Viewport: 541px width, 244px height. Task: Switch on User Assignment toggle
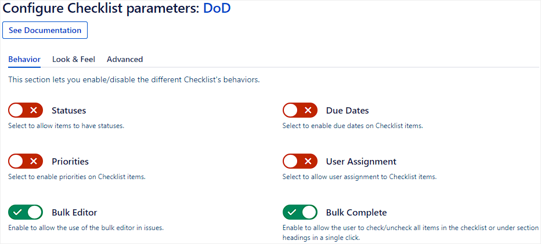pos(300,161)
